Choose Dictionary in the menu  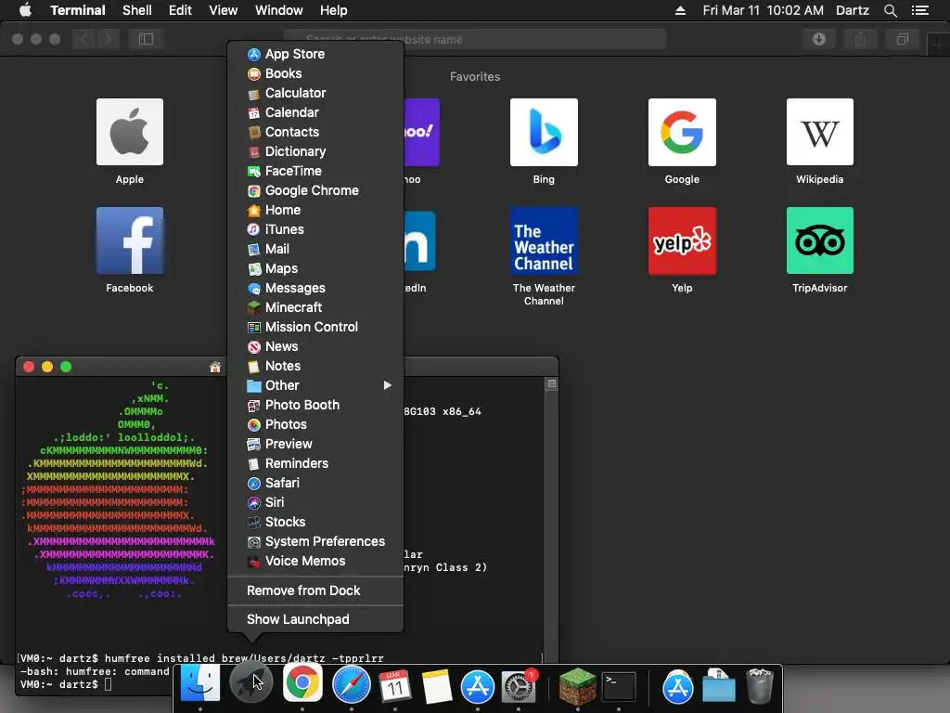click(x=315, y=151)
